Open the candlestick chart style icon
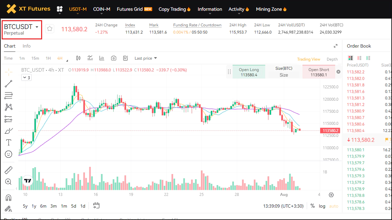 tap(78, 58)
